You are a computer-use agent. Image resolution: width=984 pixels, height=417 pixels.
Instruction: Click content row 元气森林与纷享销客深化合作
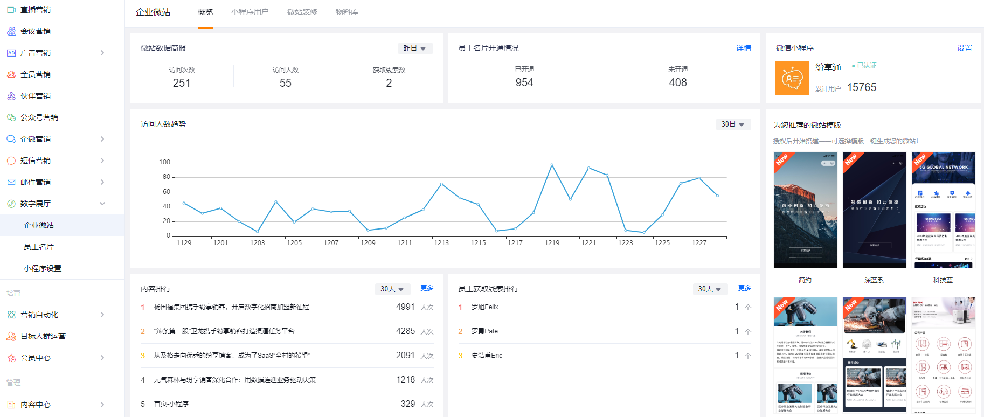(x=287, y=380)
